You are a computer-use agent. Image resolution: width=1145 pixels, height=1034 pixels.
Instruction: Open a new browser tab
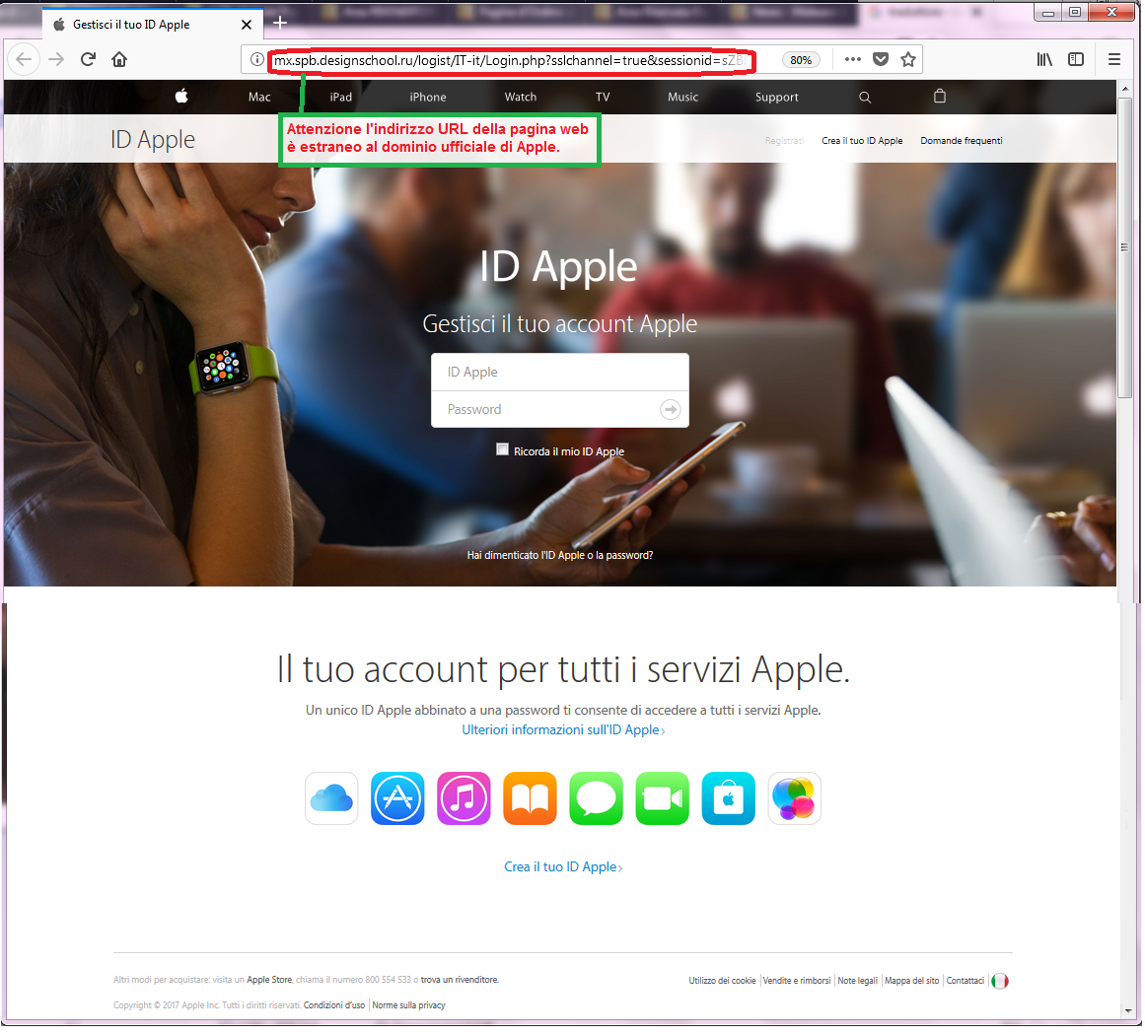(280, 24)
